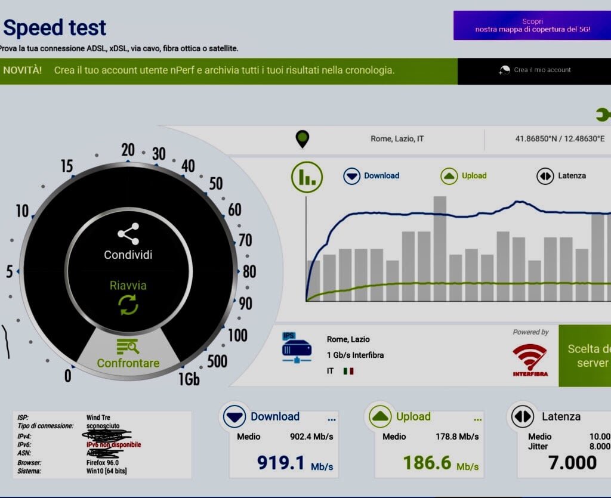Expand Upload details with three dots

pyautogui.click(x=478, y=419)
